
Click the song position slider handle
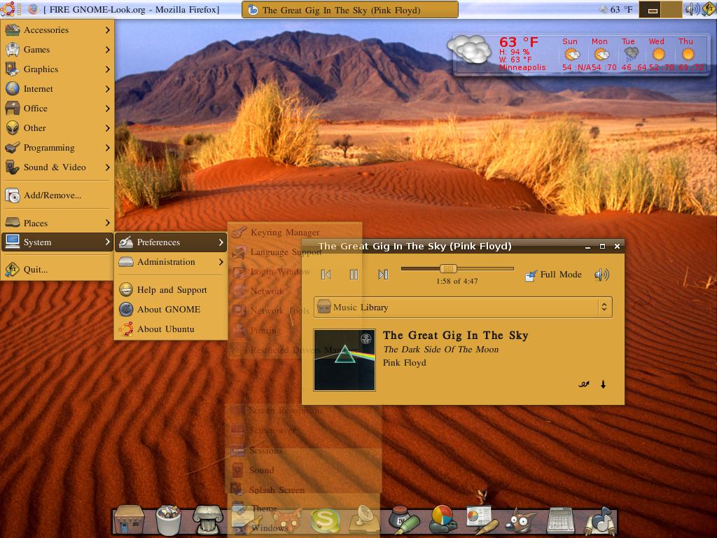[x=448, y=268]
